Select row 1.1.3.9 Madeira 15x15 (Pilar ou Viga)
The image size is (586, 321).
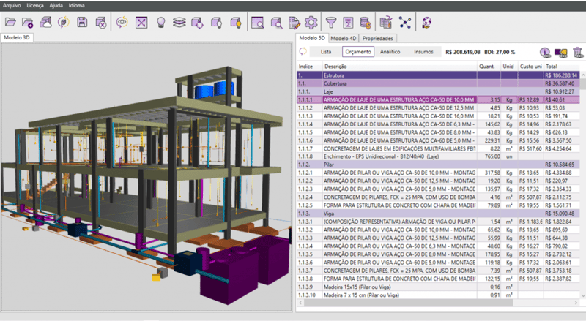coord(438,287)
